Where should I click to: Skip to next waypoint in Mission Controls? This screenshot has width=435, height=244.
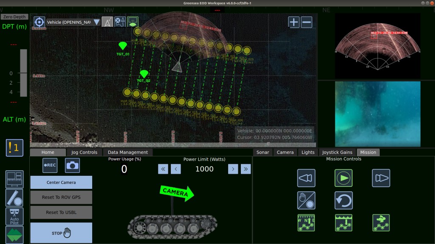click(x=381, y=178)
